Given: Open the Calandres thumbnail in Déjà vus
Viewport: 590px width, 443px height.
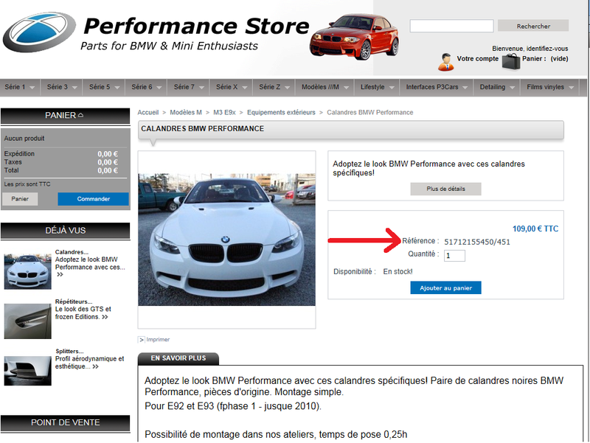Looking at the screenshot, I should pos(27,271).
